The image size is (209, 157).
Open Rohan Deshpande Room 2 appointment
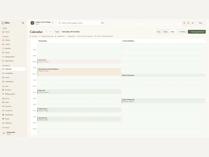click(x=163, y=100)
